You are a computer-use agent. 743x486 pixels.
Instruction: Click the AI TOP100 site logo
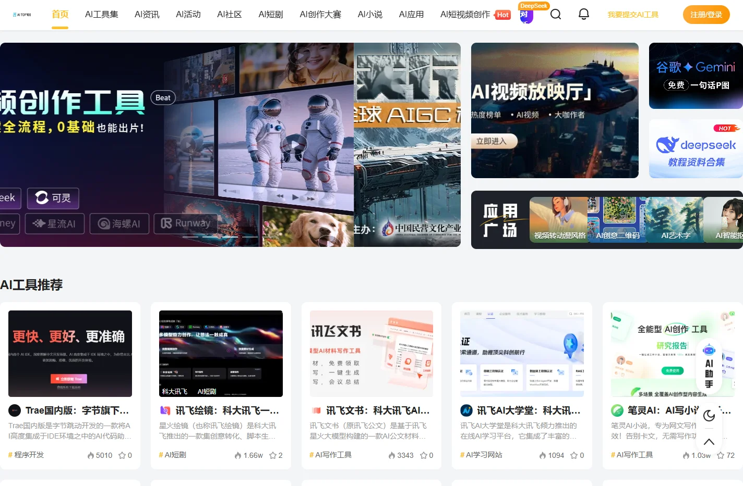pos(22,15)
